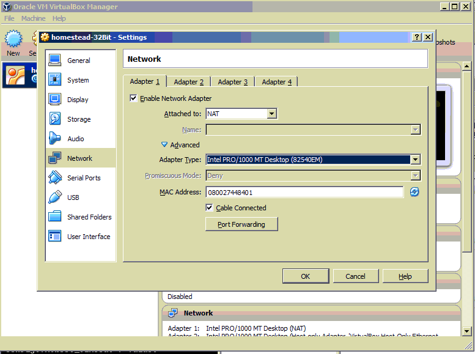Open the File menu in Manager
The height and width of the screenshot is (354, 475).
pos(9,18)
